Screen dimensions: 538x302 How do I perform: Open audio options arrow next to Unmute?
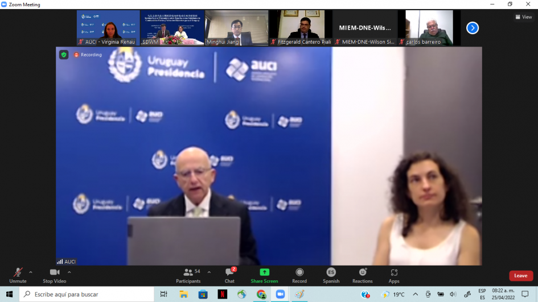click(x=31, y=272)
